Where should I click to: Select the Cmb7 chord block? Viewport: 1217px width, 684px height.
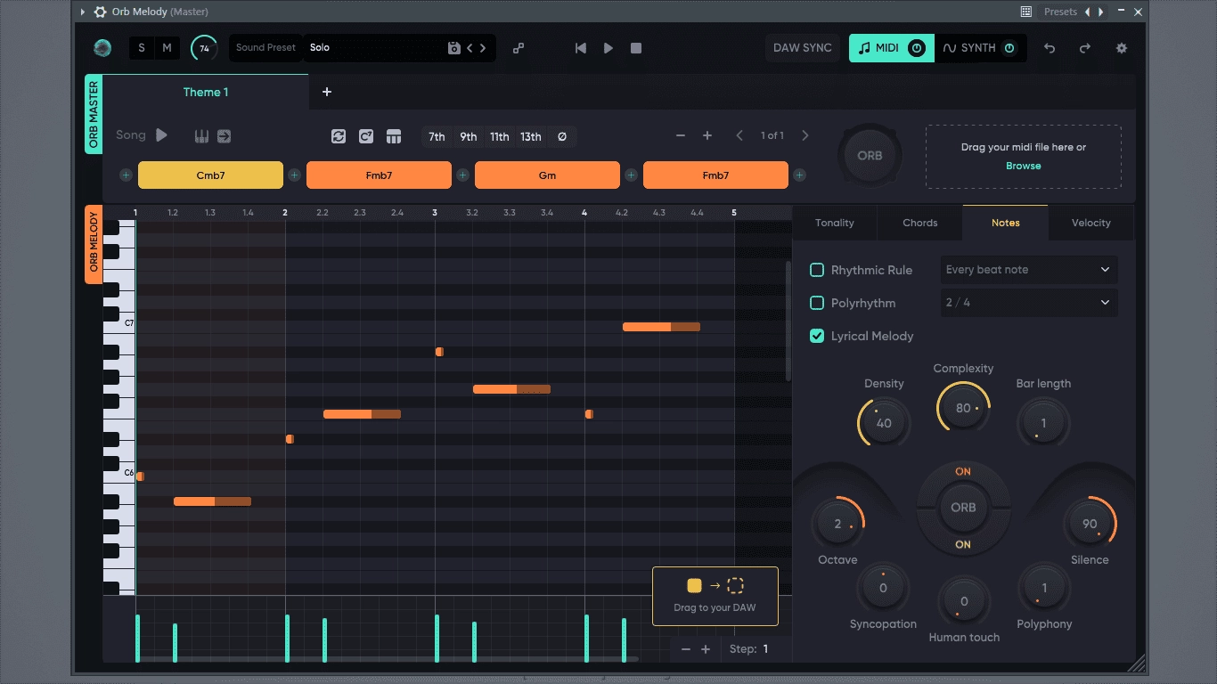tap(211, 175)
